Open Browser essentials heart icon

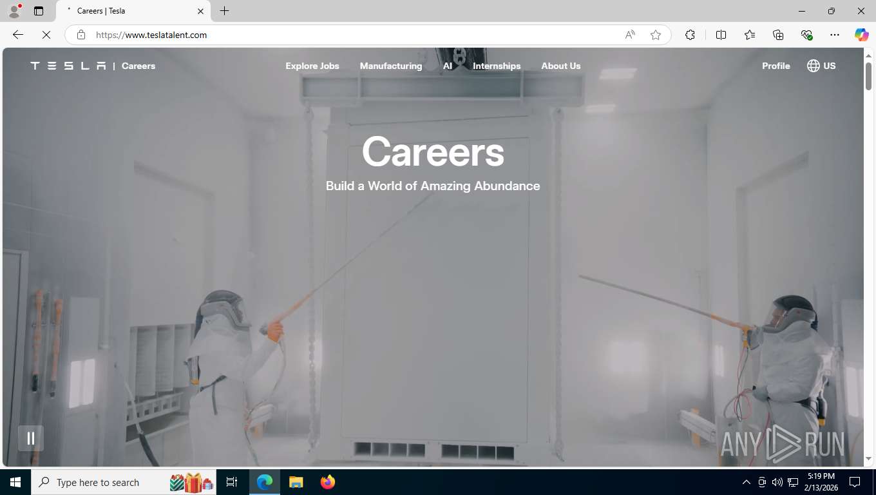point(806,35)
